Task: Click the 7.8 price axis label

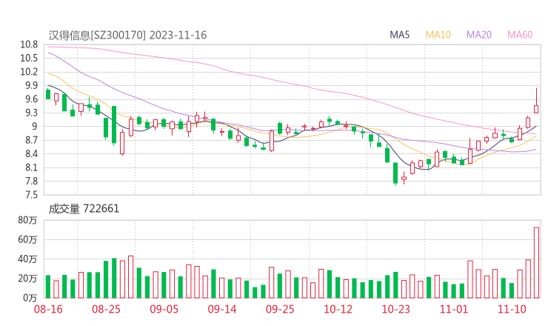Action: tap(31, 182)
